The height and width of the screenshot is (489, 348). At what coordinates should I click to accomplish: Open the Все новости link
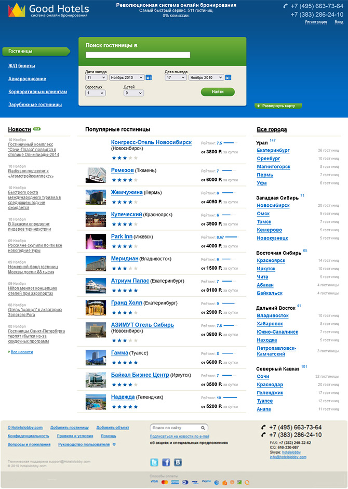tap(22, 352)
